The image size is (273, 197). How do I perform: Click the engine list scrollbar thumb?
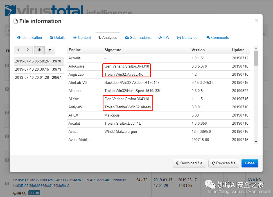[x=256, y=58]
